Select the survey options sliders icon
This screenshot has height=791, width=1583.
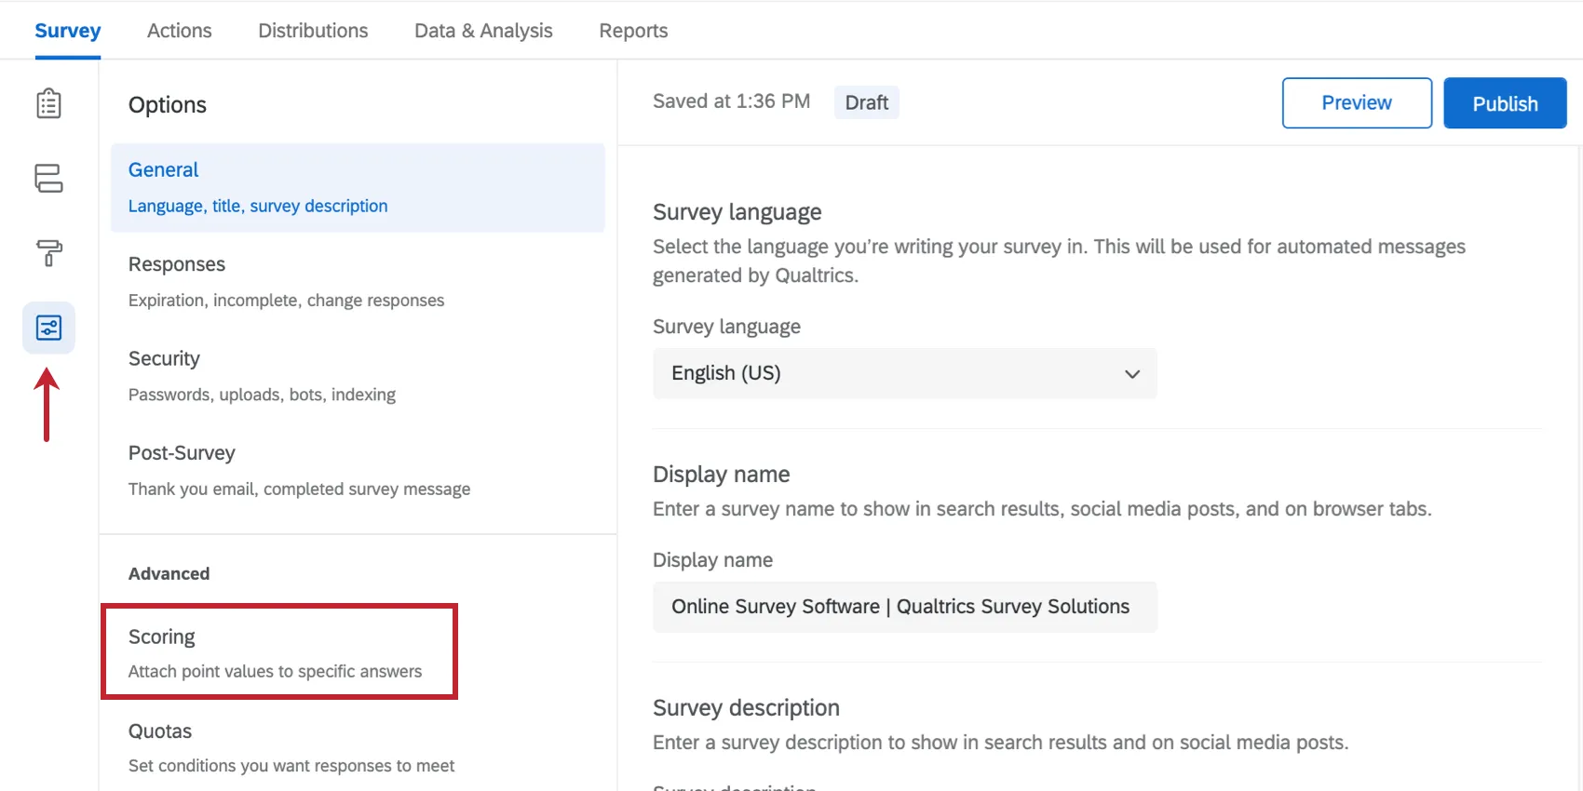pyautogui.click(x=48, y=328)
